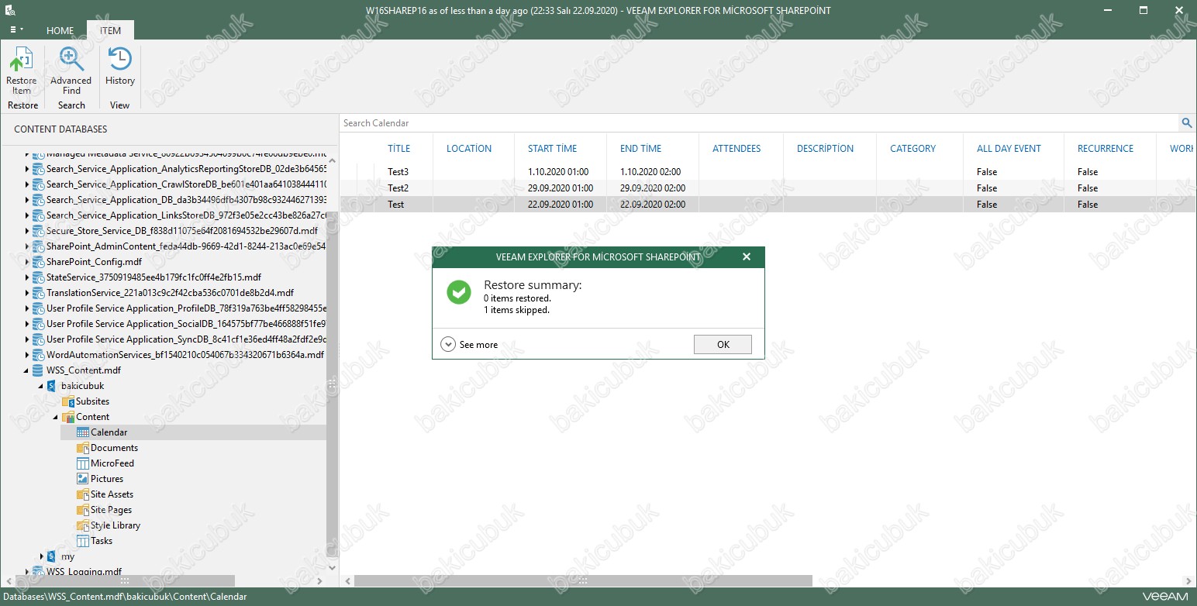
Task: Close the restore summary dialog
Action: [747, 257]
